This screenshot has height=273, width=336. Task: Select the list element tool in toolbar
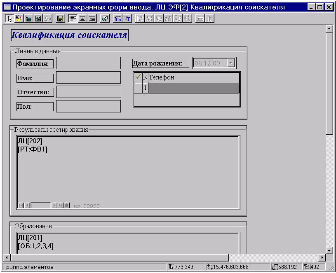(x=28, y=19)
